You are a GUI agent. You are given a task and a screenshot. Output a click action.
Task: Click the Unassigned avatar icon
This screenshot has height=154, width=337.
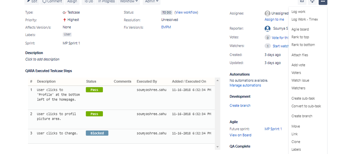268,13
